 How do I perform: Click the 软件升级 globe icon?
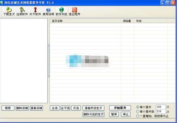[x=61, y=10]
